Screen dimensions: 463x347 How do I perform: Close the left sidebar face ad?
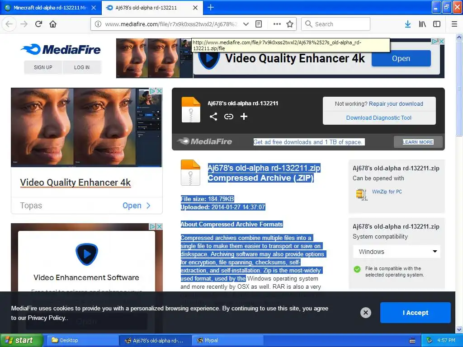[159, 91]
